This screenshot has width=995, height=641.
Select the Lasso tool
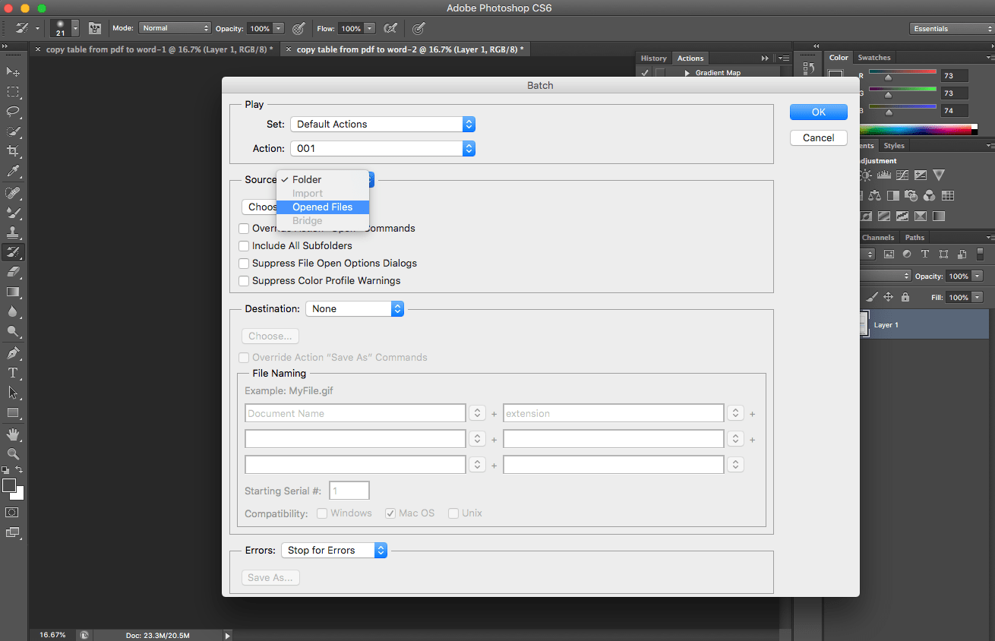13,112
